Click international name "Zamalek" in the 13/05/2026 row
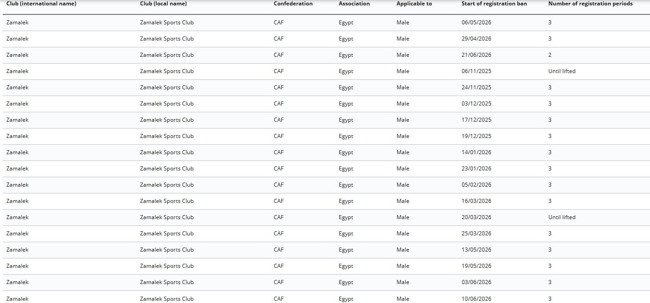 point(17,250)
